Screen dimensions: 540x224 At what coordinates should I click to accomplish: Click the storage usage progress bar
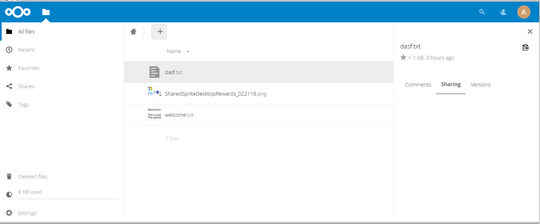coord(69,199)
